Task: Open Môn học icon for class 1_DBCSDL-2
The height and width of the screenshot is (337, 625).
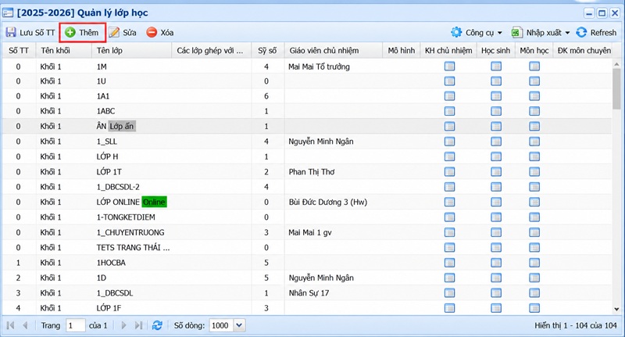Action: point(534,187)
